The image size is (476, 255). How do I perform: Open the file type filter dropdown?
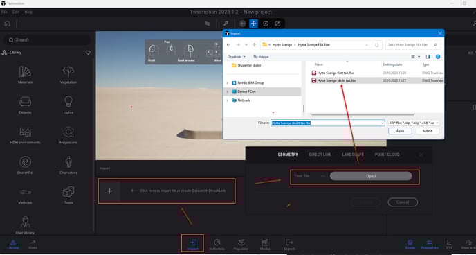point(414,123)
